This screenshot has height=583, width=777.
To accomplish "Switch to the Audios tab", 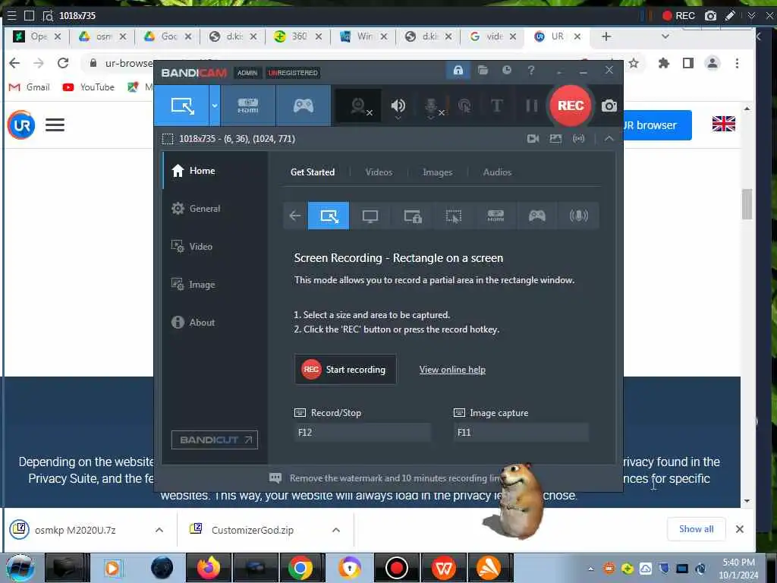I will point(497,172).
